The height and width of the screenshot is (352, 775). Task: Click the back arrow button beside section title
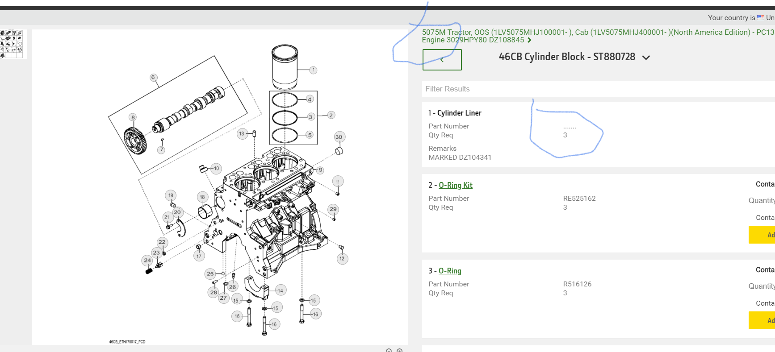point(442,60)
